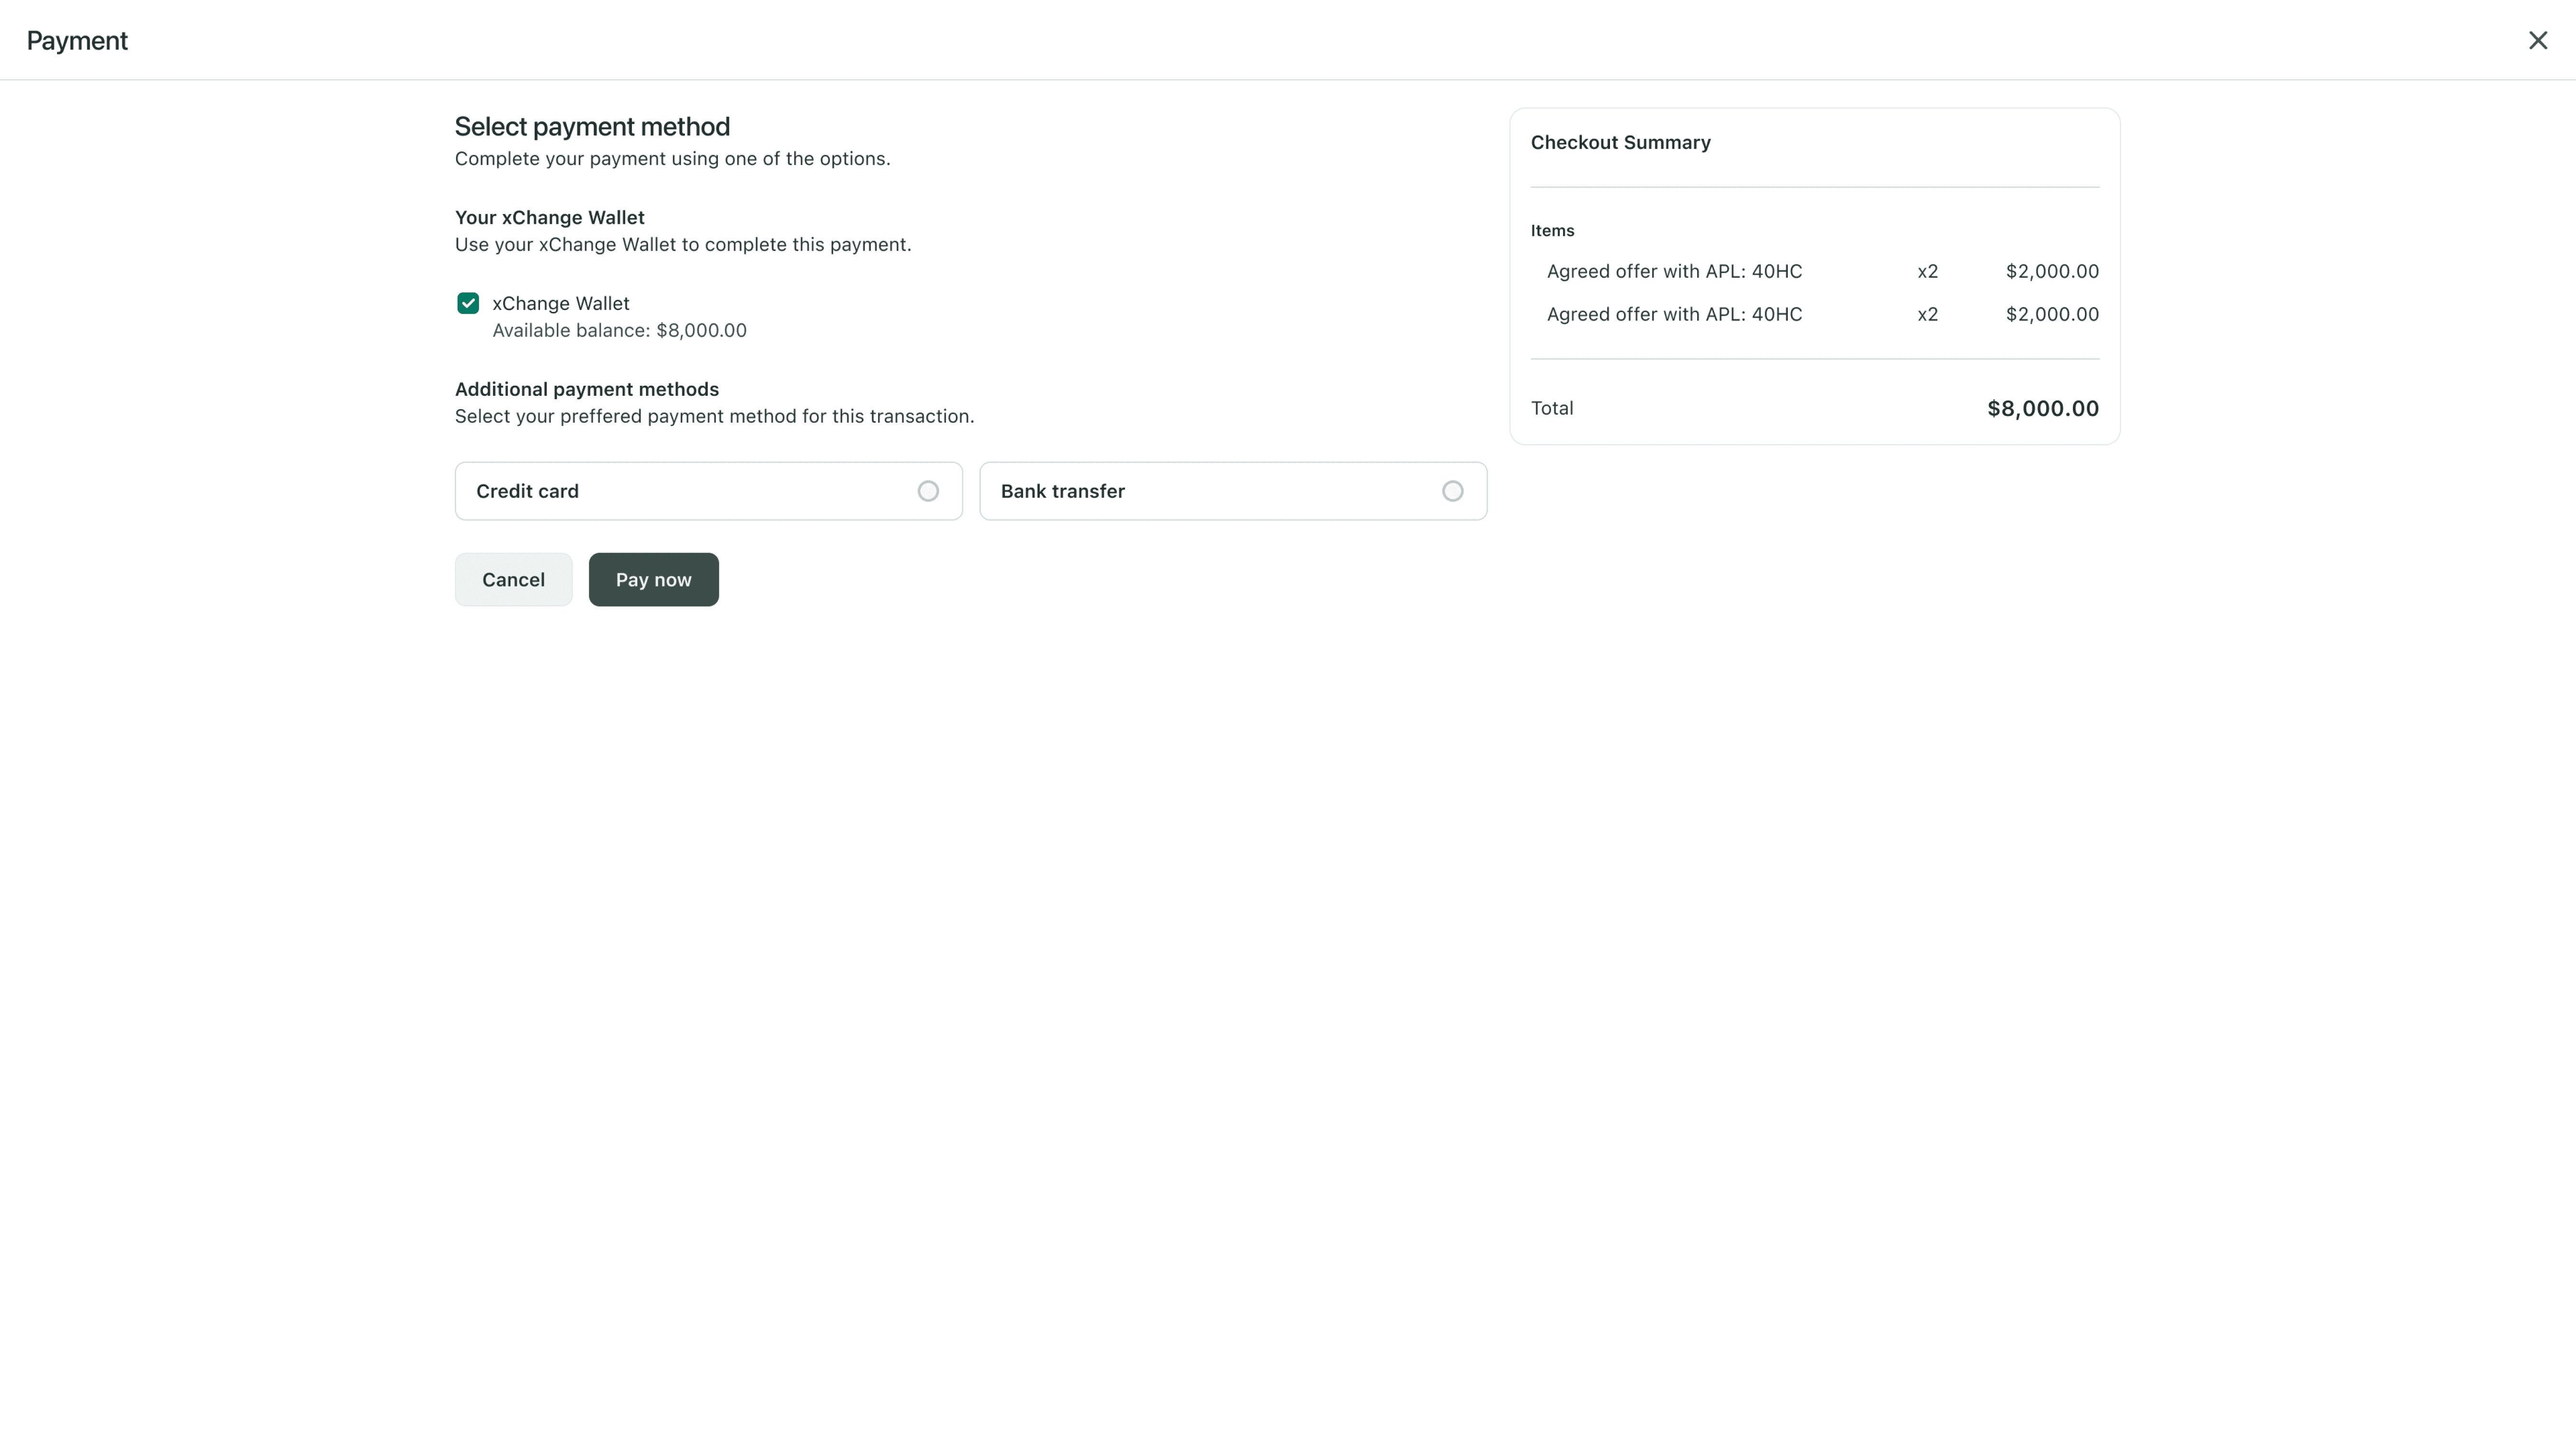This screenshot has width=2576, height=1449.
Task: Click 'Use your xChange Wallet to complete this payment.'
Action: (x=683, y=245)
